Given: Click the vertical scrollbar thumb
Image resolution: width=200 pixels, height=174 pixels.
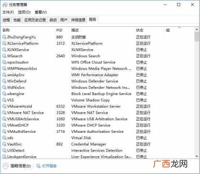Looking at the screenshot, I should point(197,36).
